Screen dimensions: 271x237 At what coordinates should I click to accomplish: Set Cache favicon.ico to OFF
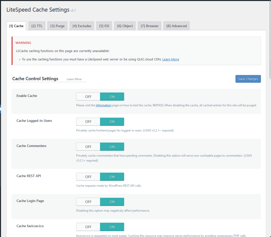88,227
